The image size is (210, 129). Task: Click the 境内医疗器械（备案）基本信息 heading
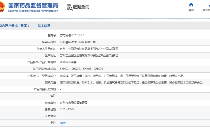(x=25, y=26)
